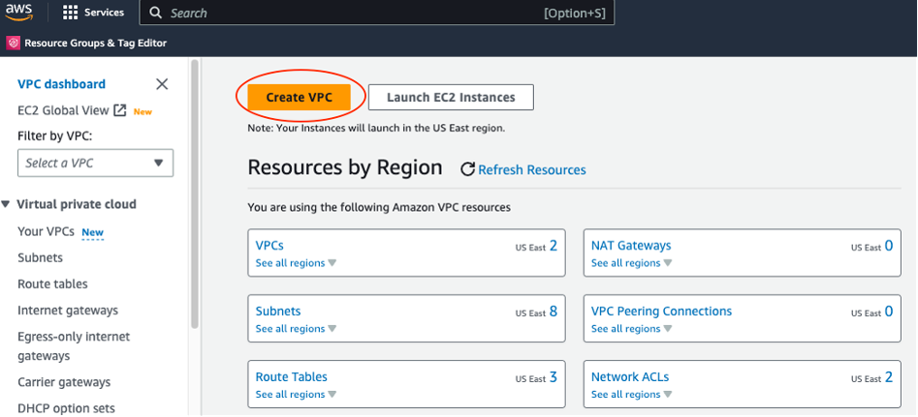Click the NAT Gateways count 0
This screenshot has width=918, height=417.
click(889, 246)
